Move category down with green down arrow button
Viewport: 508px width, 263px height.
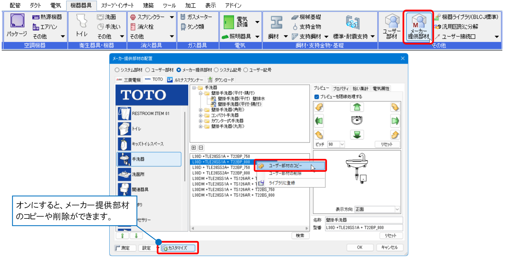point(136,236)
